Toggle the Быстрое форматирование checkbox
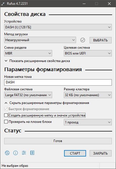The image size is (116, 169). pyautogui.click(x=6, y=109)
